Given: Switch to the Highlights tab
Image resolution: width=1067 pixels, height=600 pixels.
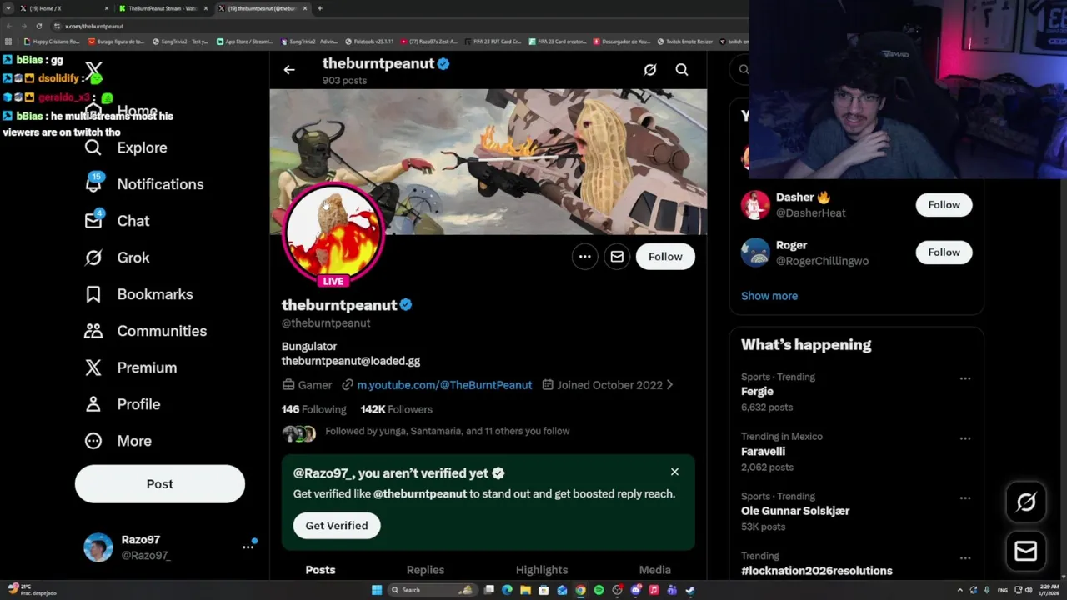Looking at the screenshot, I should click(542, 570).
